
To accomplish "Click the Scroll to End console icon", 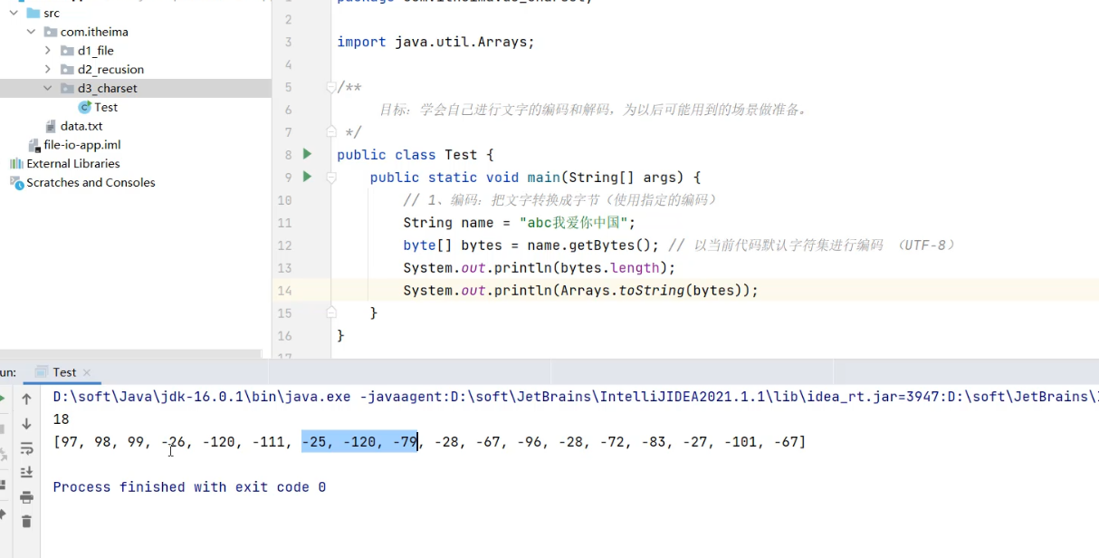I will point(26,472).
